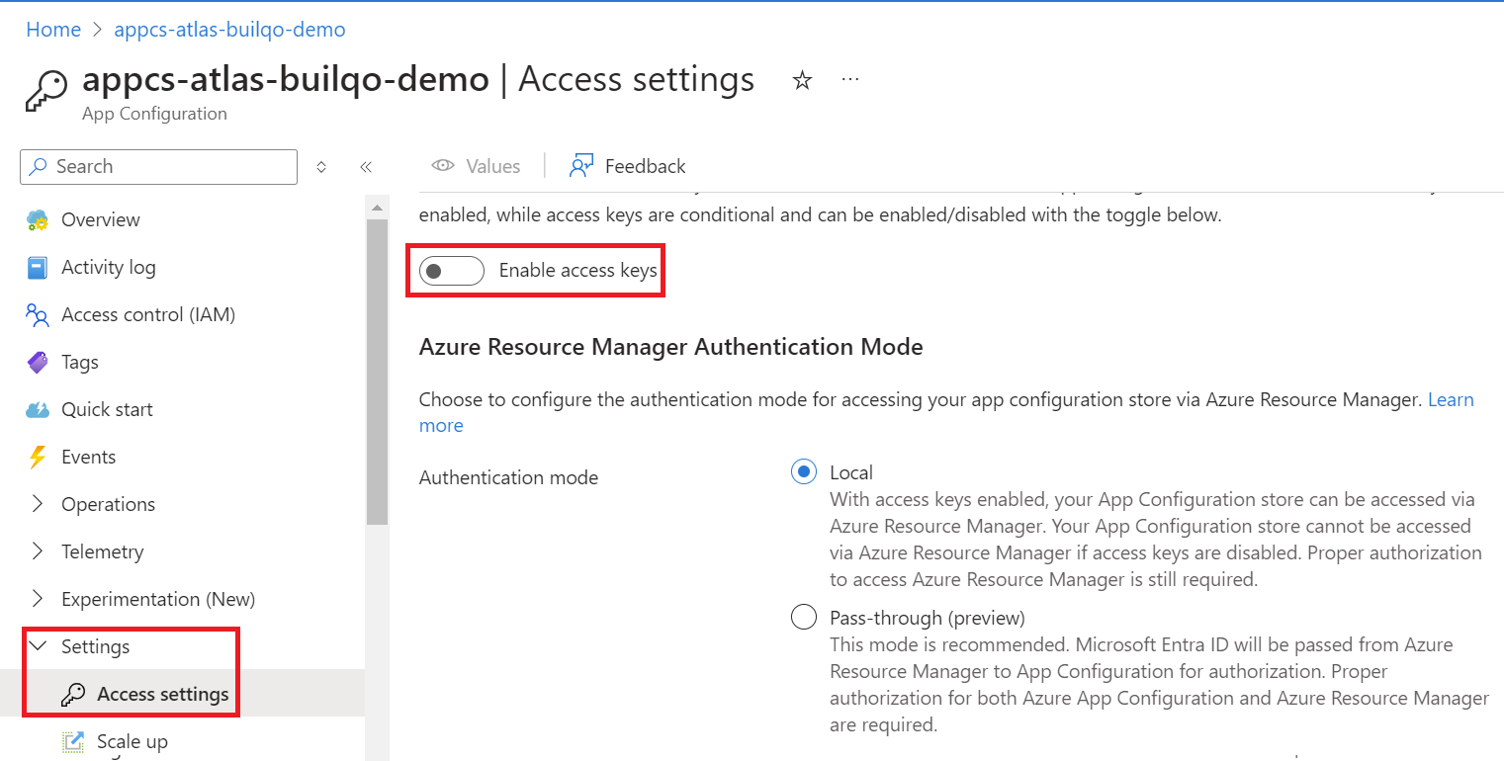Expand the Operations section
Screen dimensions: 1504x761
click(38, 504)
